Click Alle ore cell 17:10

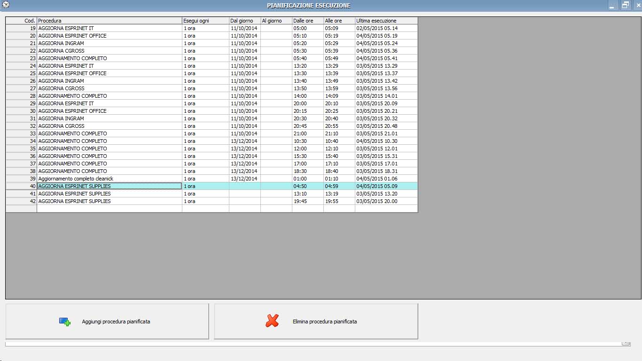coord(339,164)
